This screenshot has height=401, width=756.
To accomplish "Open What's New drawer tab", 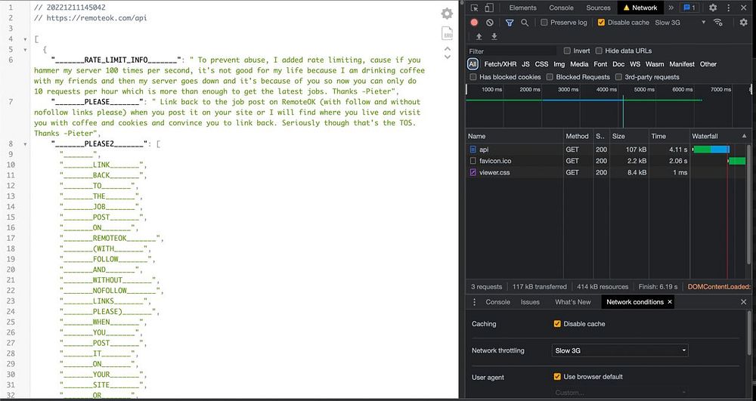I will coord(573,302).
